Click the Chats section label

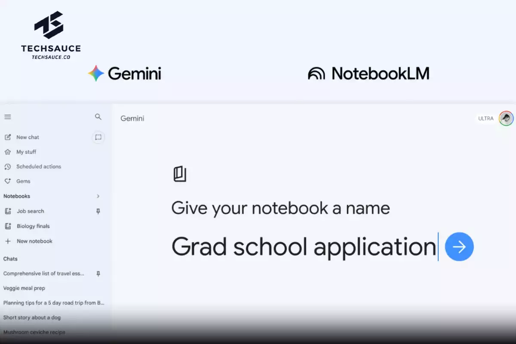pos(10,259)
